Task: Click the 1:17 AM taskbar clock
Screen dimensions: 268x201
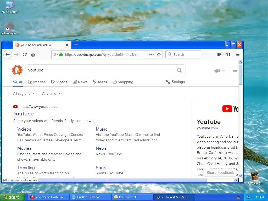Action: click(258, 197)
